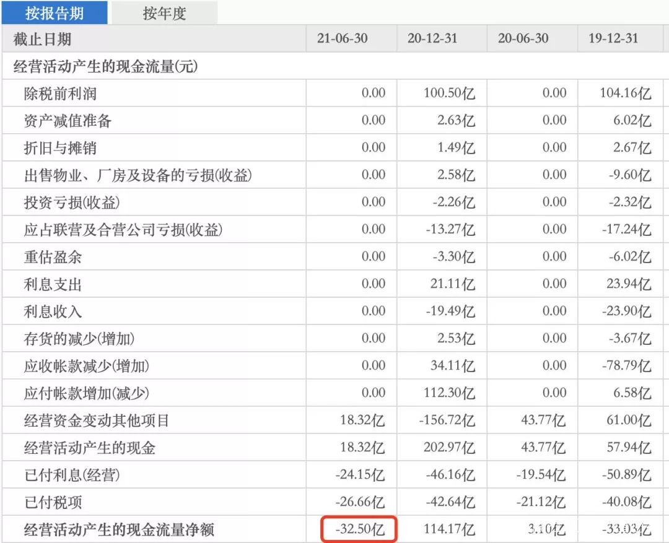669x543 pixels.
Task: Select the 重估盈余 row label
Action: (x=53, y=257)
